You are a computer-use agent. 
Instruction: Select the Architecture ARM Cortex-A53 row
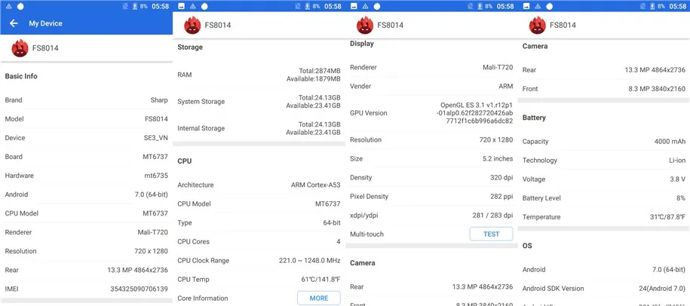point(259,185)
